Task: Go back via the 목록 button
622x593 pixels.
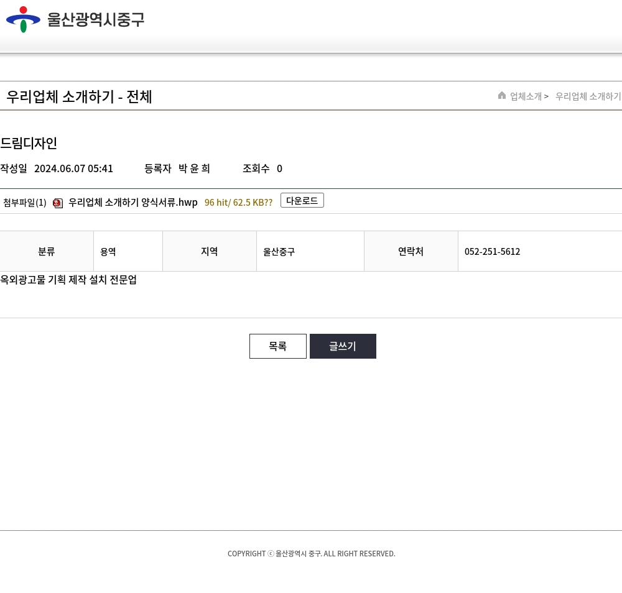Action: (277, 346)
